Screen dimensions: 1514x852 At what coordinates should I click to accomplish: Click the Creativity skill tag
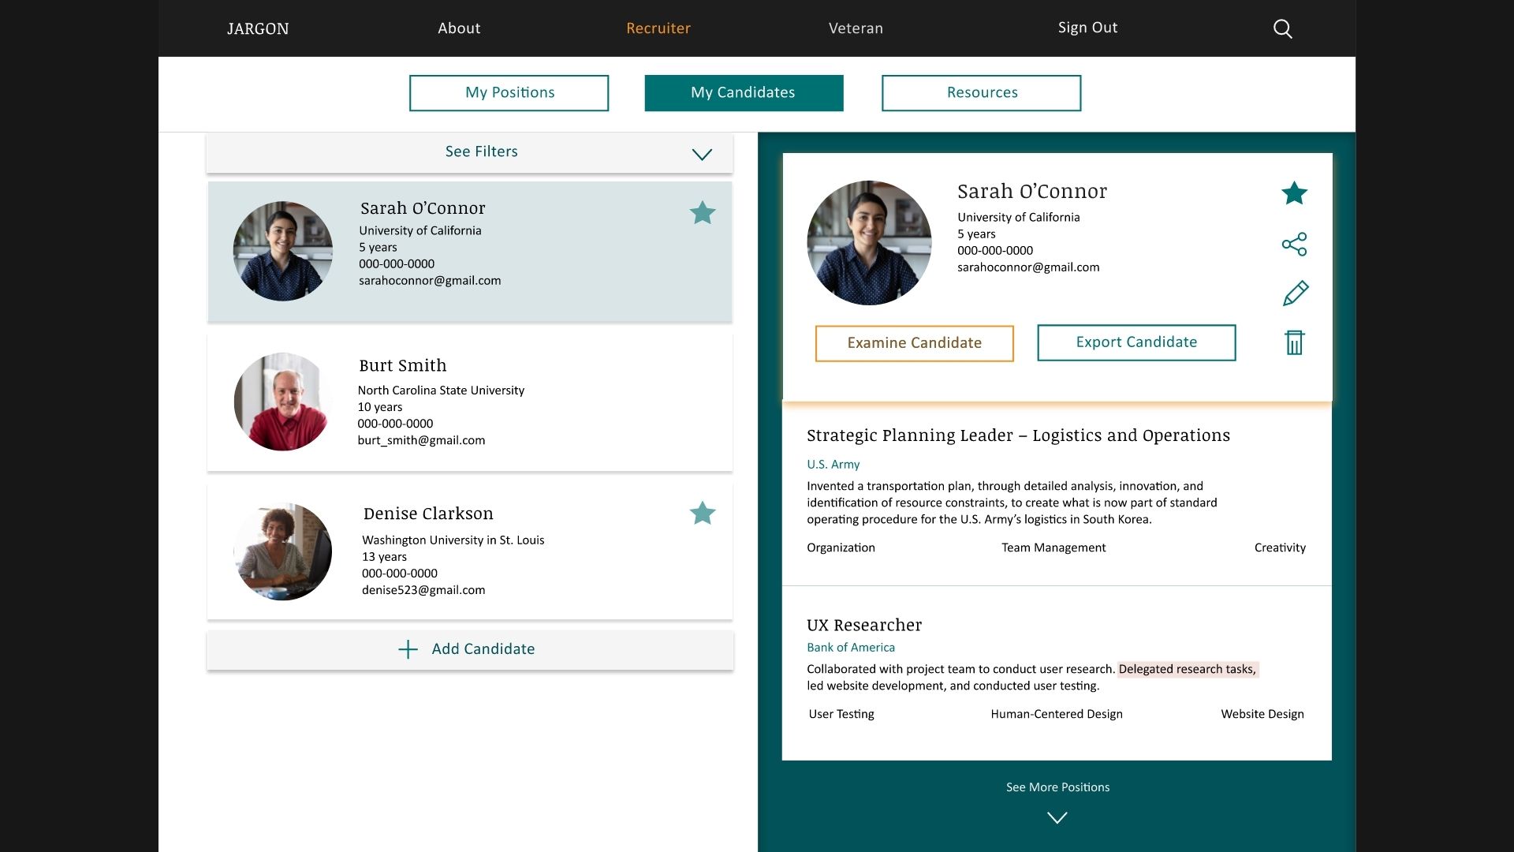[x=1280, y=547]
